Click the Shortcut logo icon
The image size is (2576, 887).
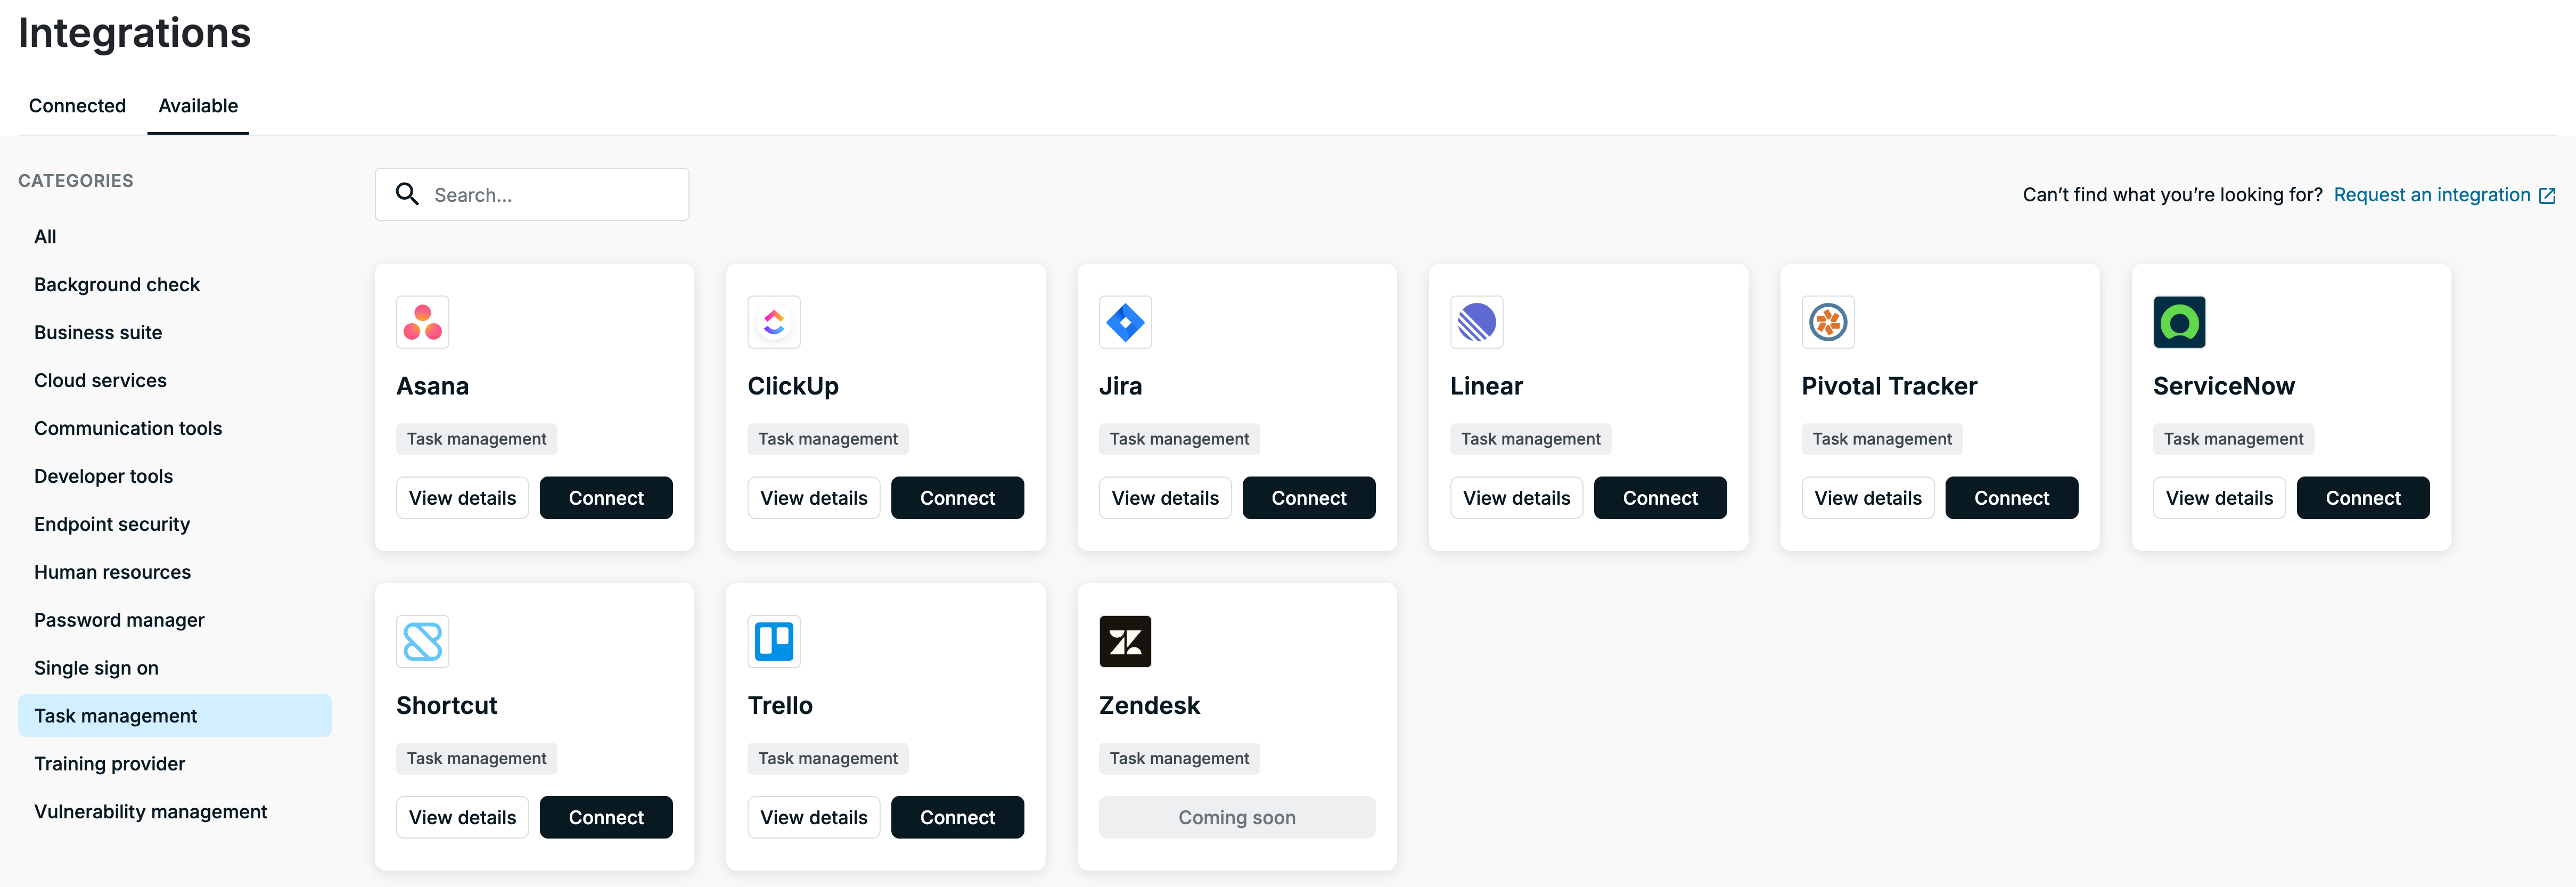coord(422,641)
